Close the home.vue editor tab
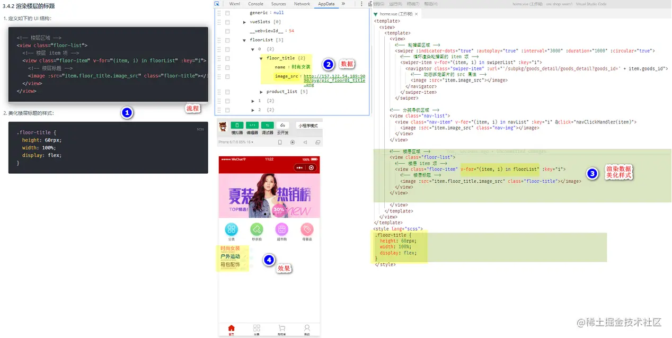 click(416, 14)
